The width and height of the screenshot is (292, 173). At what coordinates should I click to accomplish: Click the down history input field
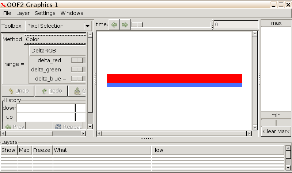click(x=46, y=108)
